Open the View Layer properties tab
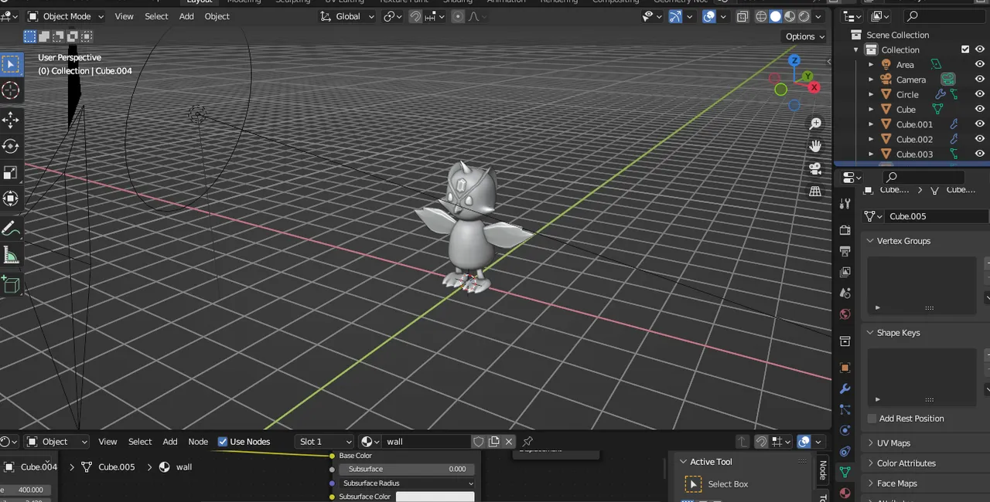Image resolution: width=990 pixels, height=502 pixels. [x=845, y=272]
